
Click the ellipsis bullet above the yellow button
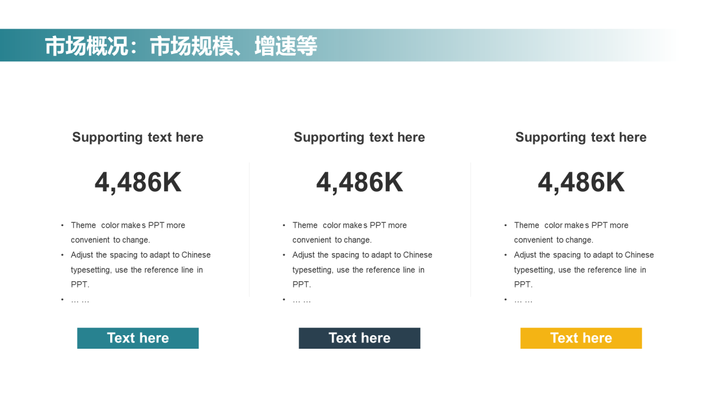pos(523,300)
